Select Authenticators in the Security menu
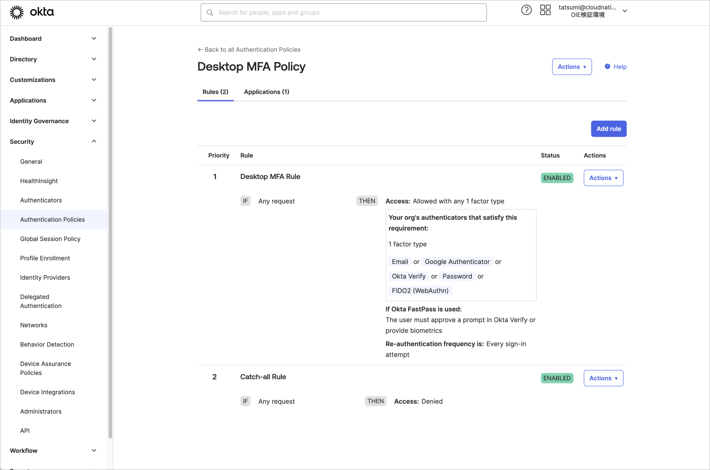Image resolution: width=710 pixels, height=470 pixels. coord(41,200)
